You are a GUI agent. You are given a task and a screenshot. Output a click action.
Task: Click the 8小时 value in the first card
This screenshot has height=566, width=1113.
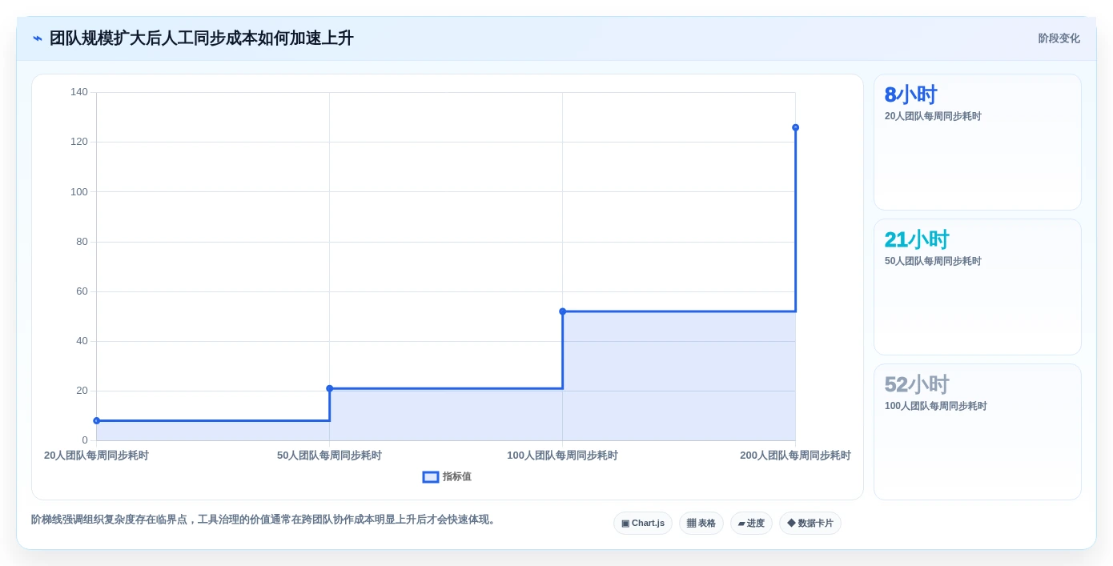910,94
